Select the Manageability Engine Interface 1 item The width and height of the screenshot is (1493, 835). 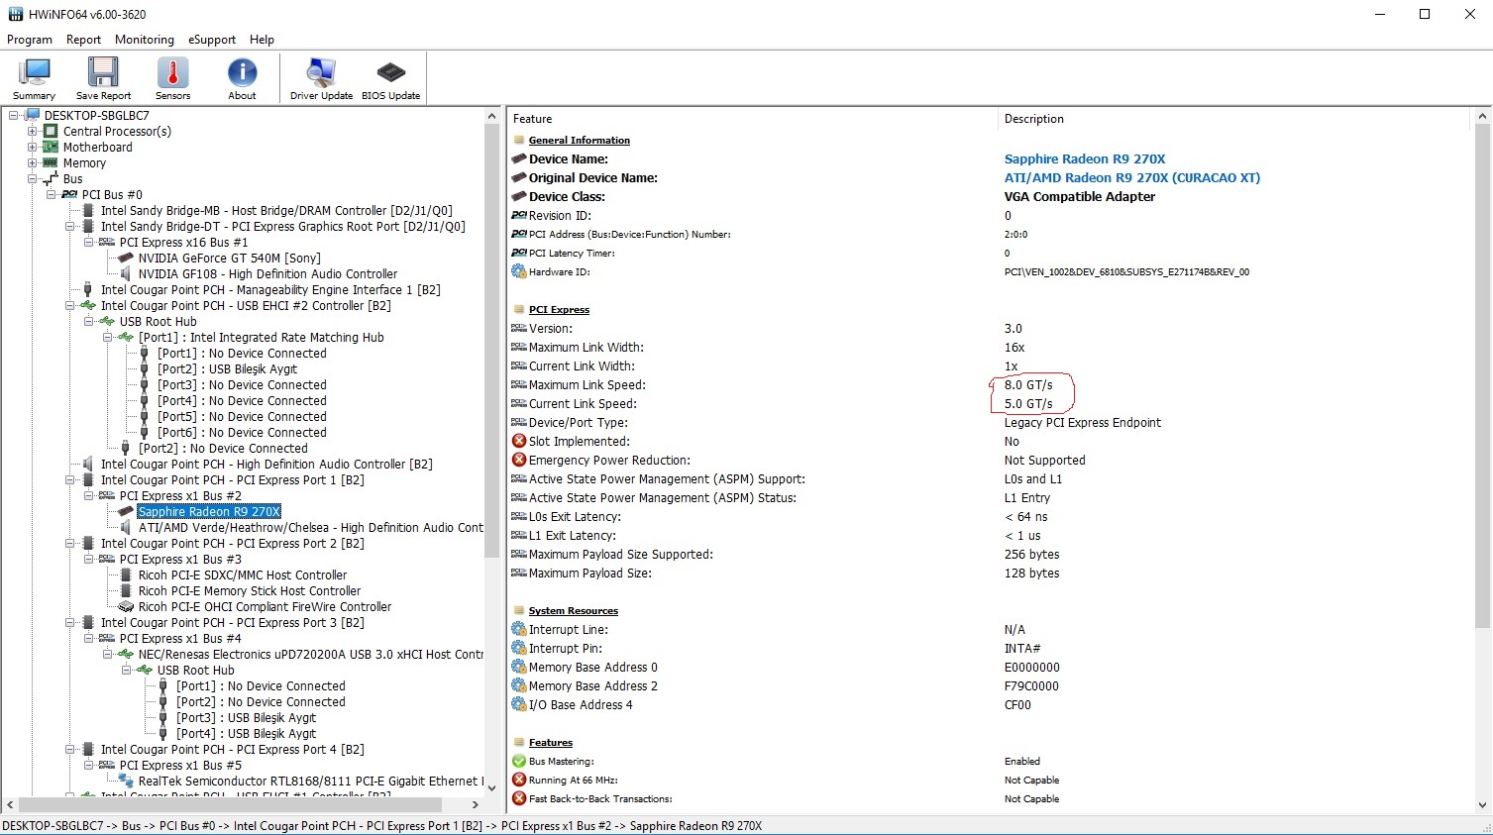[x=270, y=289]
